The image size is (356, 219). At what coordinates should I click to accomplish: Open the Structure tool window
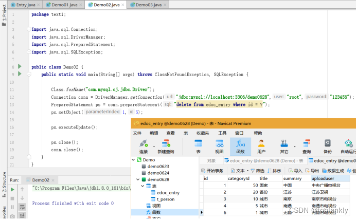pyautogui.click(x=4, y=184)
